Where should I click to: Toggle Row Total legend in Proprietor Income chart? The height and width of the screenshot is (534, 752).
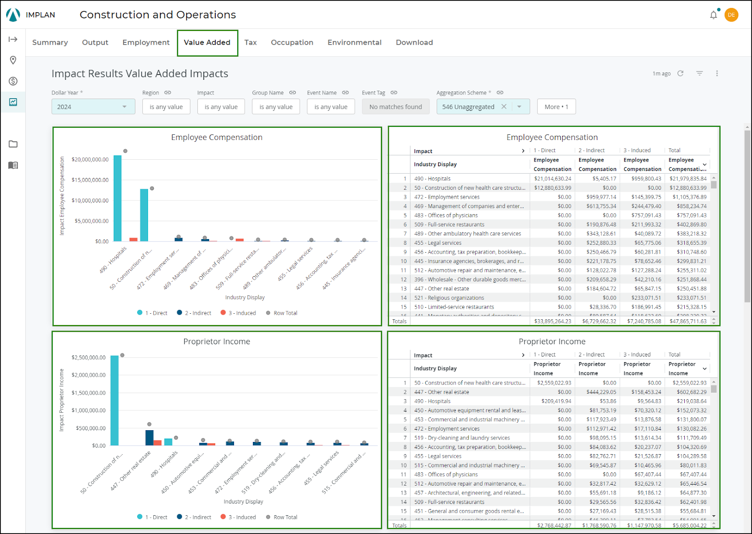pos(282,517)
